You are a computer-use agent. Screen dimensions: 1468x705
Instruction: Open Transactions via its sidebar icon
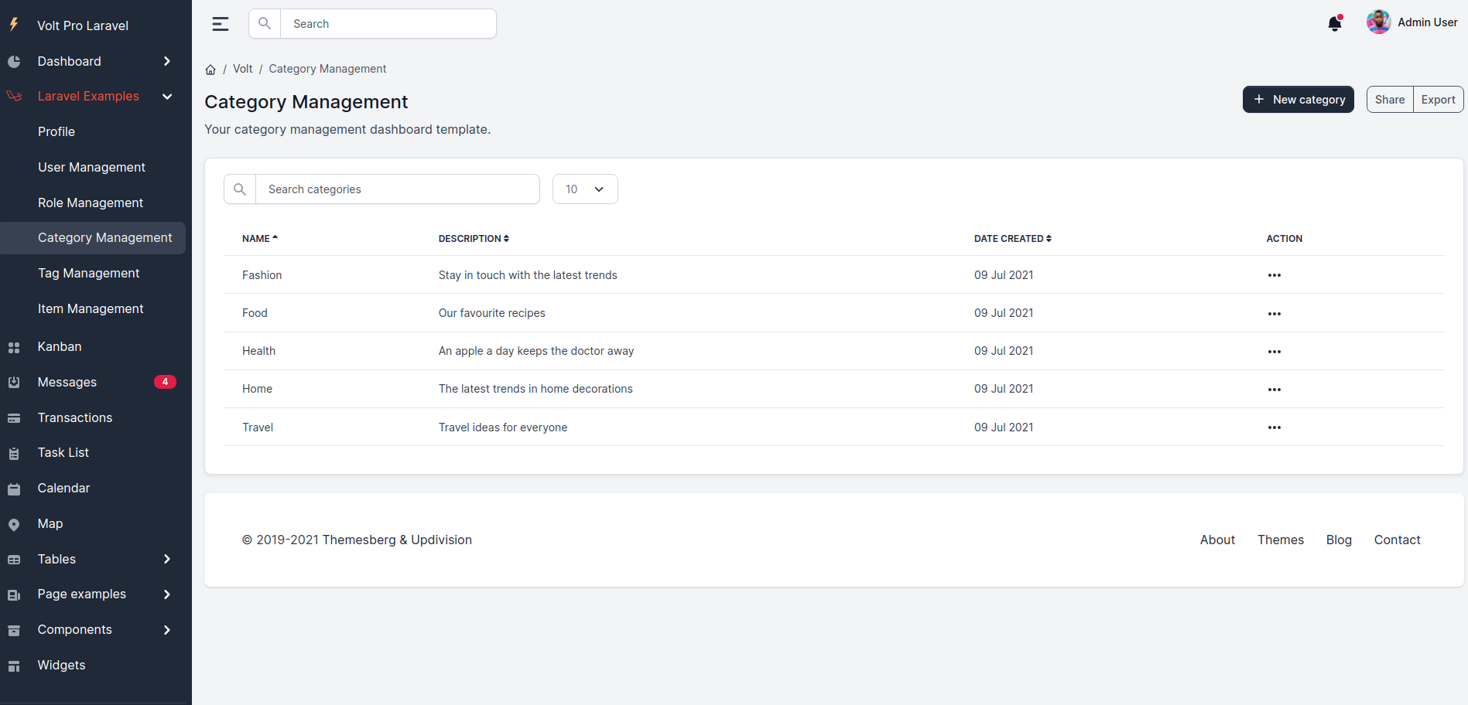pos(15,417)
